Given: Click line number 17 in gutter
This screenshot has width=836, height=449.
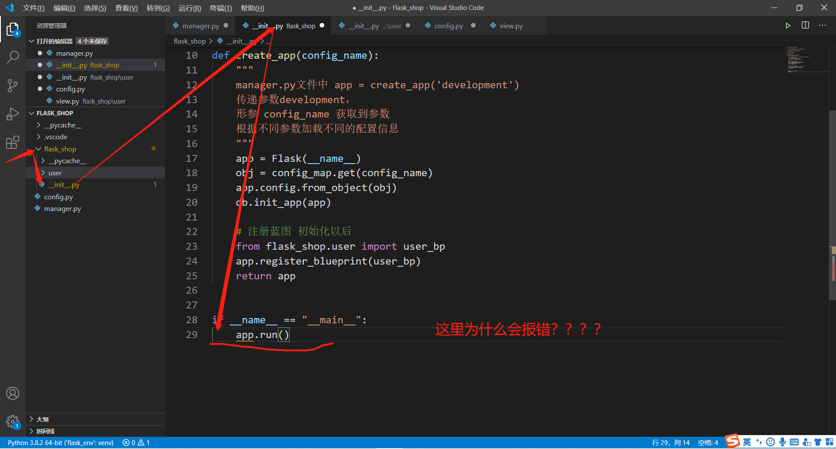Looking at the screenshot, I should pyautogui.click(x=192, y=158).
